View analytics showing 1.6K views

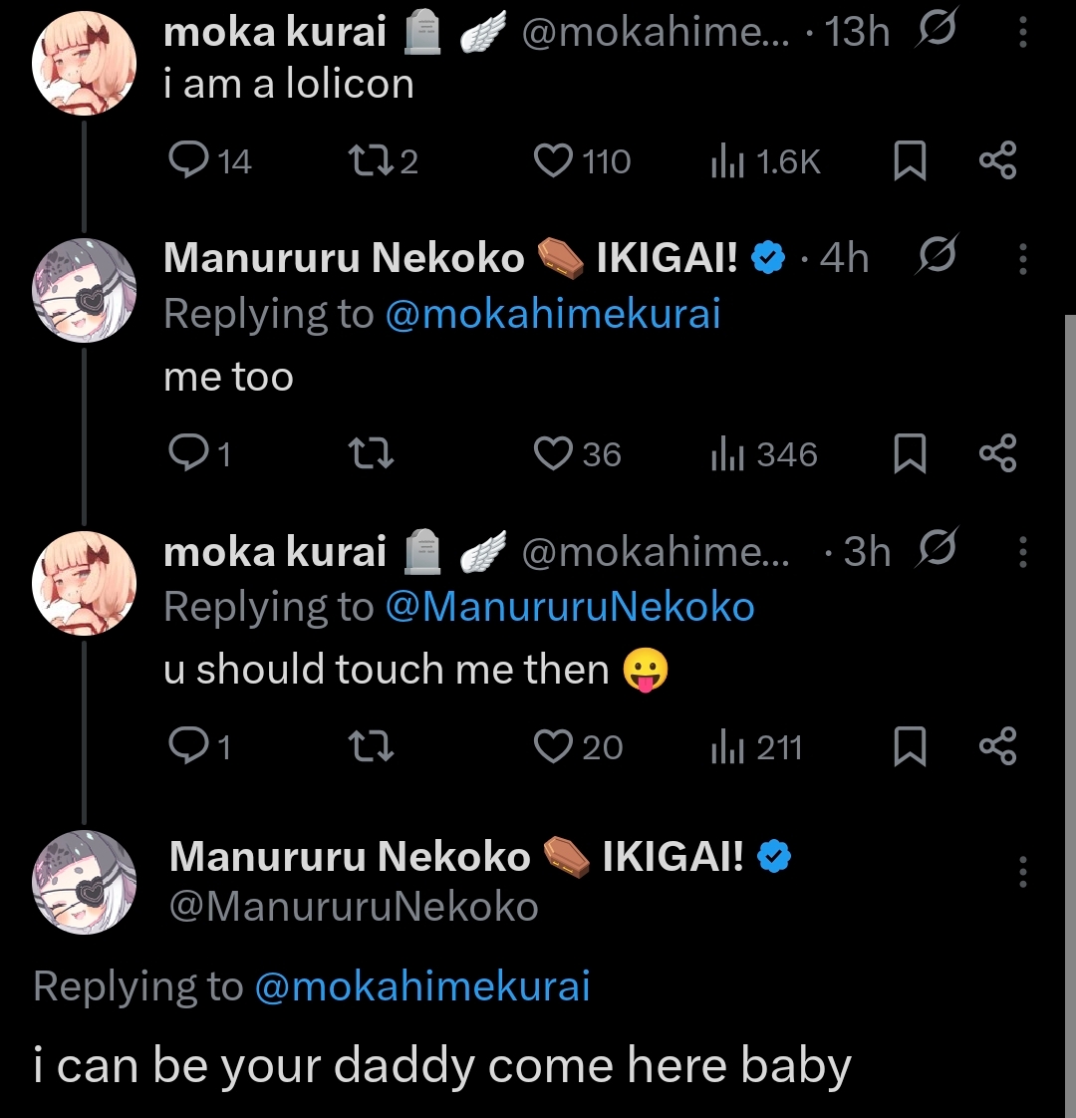pos(728,161)
